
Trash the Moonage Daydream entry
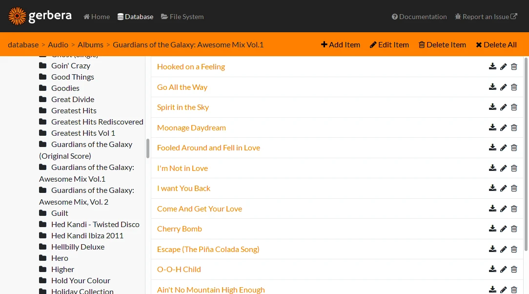(x=514, y=127)
